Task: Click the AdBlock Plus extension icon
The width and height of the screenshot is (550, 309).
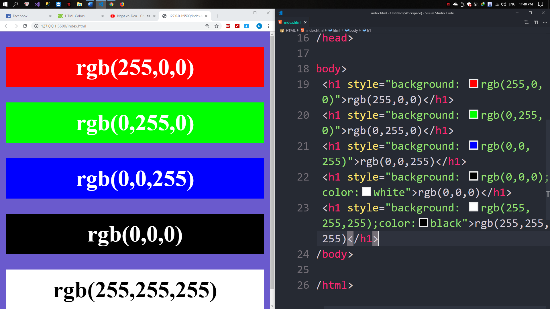Action: [x=228, y=26]
